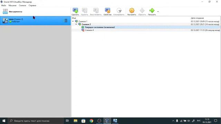
Task: Open Microsoft Store from taskbar
Action: click(84, 121)
